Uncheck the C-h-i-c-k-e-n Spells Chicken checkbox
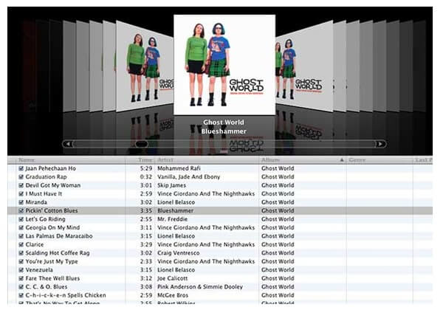The width and height of the screenshot is (443, 310). click(x=21, y=295)
